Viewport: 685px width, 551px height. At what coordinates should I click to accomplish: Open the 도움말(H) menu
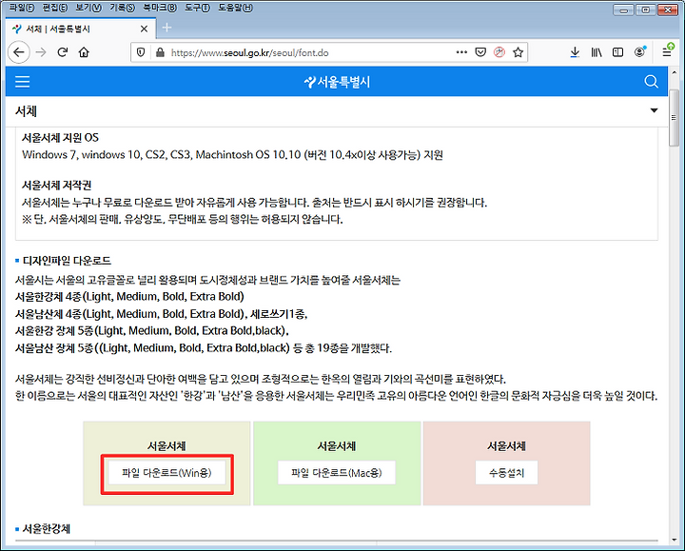(x=236, y=8)
